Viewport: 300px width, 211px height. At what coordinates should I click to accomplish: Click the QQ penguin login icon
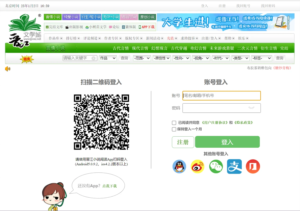tap(179, 166)
